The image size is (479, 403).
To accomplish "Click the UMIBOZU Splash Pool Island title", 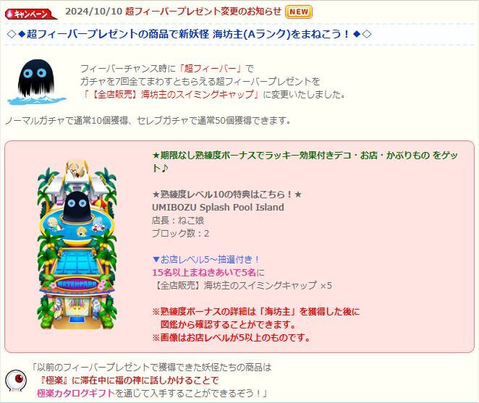I will [218, 207].
